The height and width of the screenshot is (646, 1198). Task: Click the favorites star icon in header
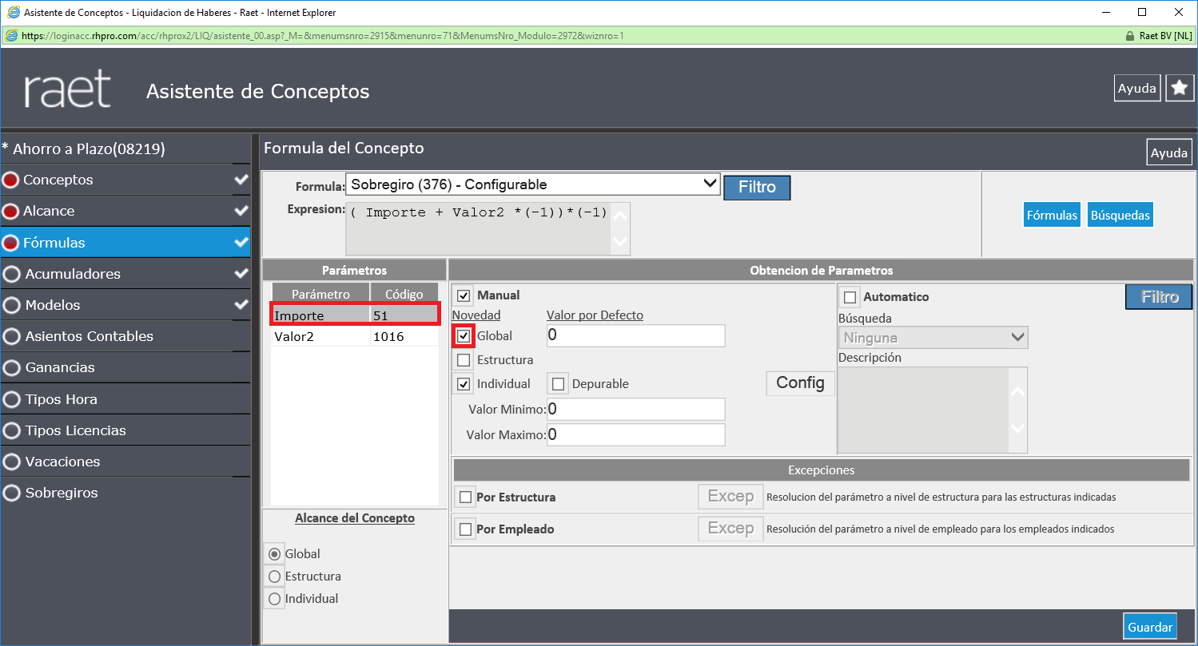[x=1180, y=89]
